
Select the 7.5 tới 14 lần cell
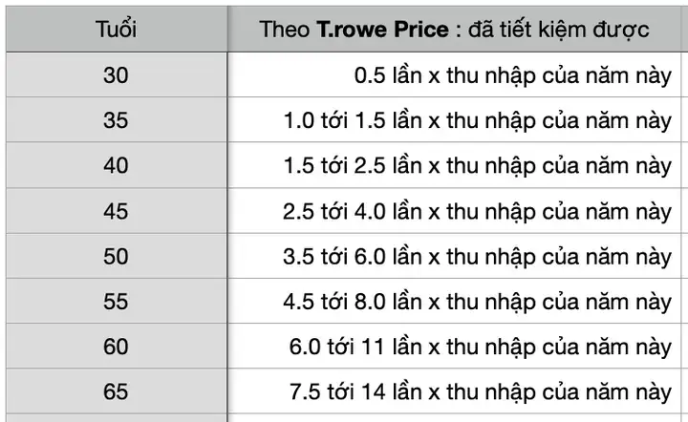click(454, 391)
